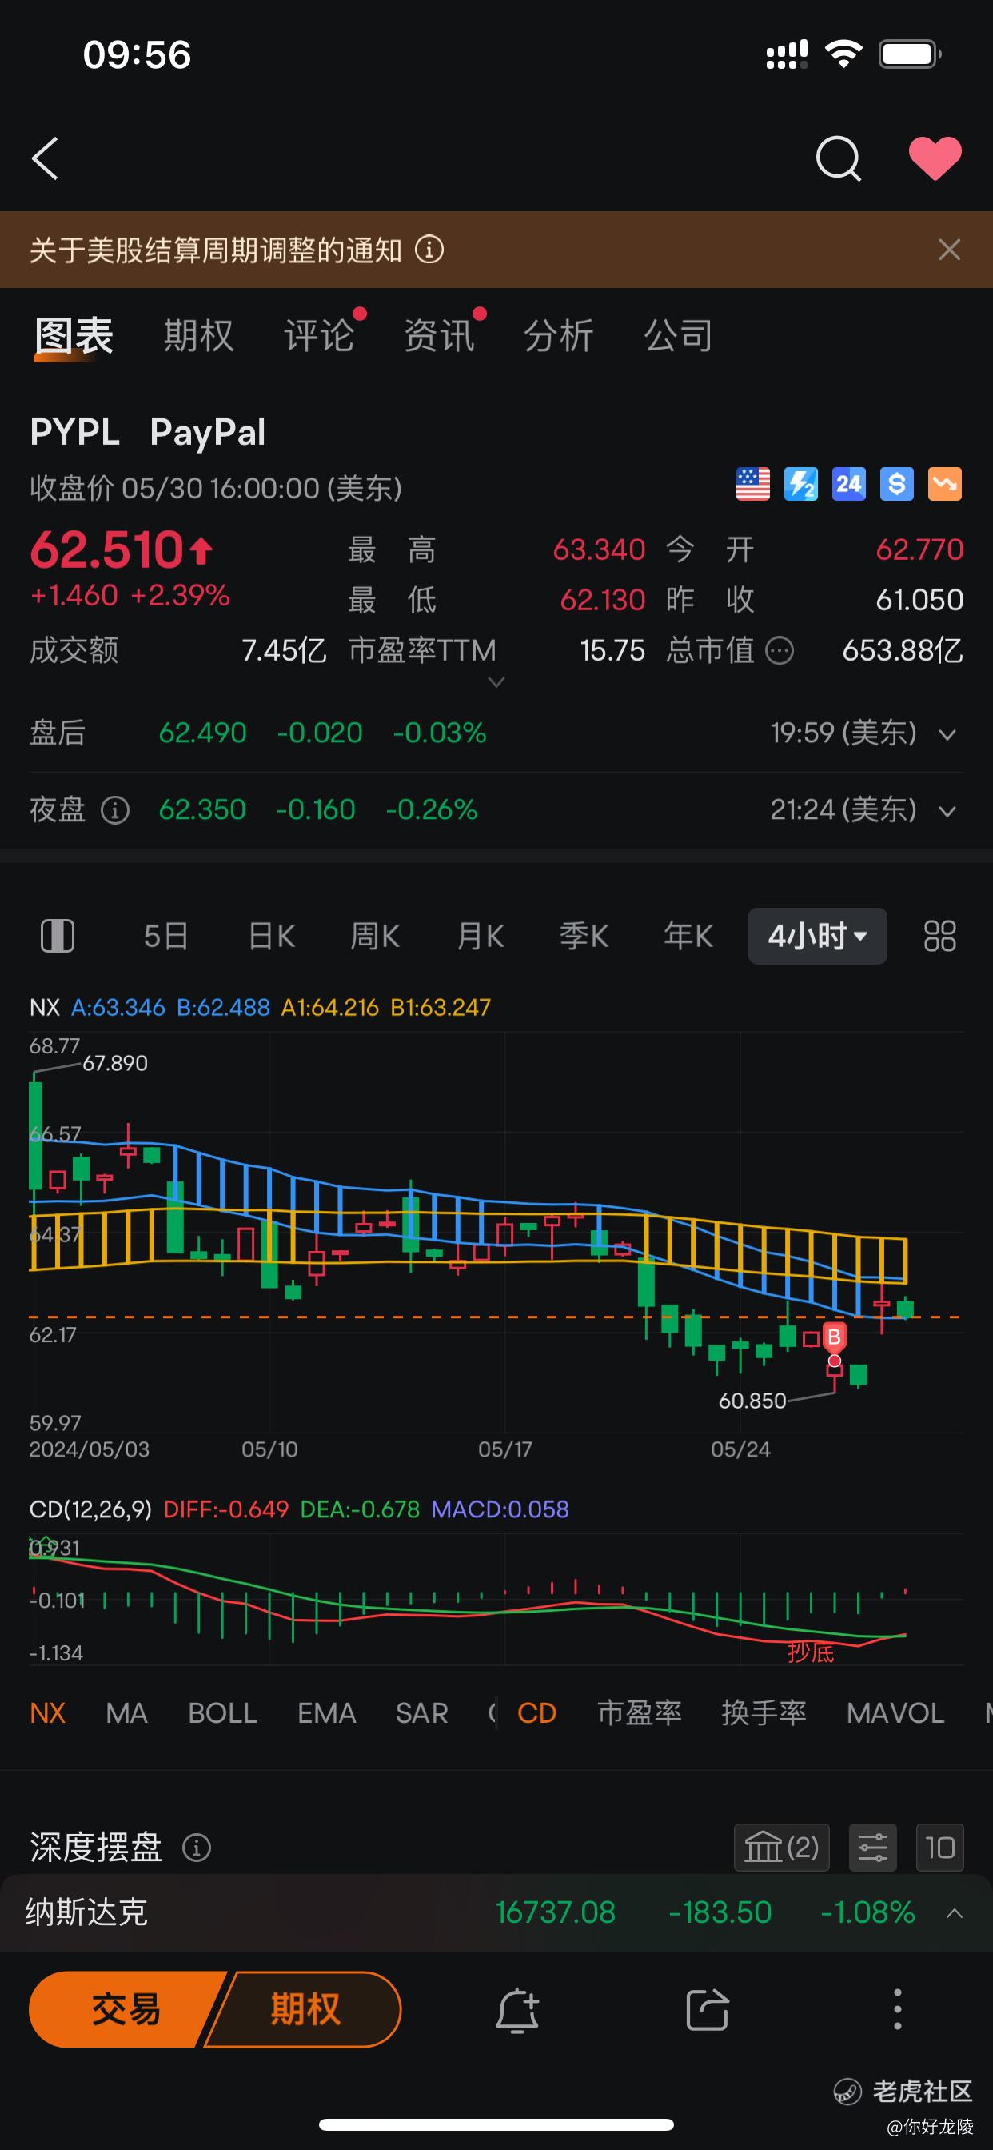The image size is (993, 2150).
Task: Tap the red B buy marker on chart
Action: coord(834,1337)
